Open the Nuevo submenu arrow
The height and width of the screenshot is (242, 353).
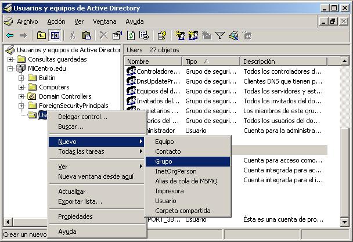(141, 141)
